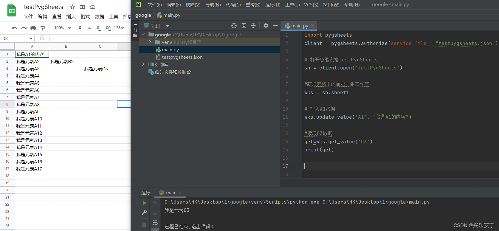Decrease decimal places
The width and height of the screenshot is (499, 231).
point(98,28)
